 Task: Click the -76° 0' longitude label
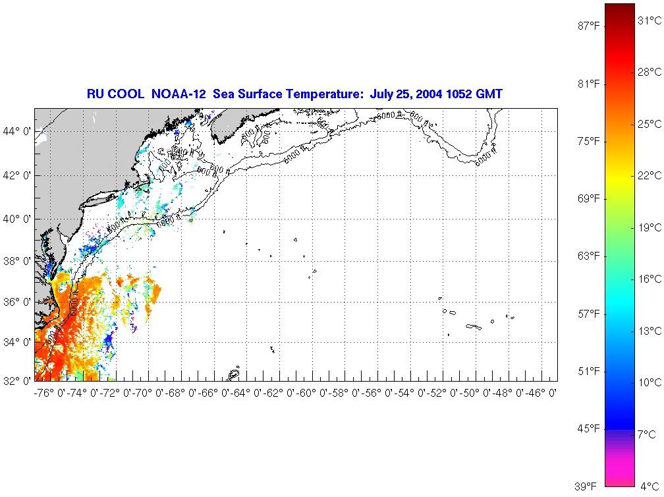[49, 394]
